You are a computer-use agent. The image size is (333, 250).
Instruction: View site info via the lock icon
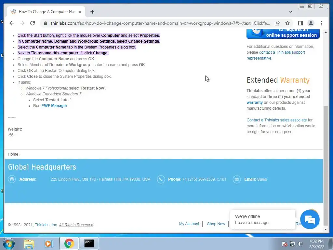click(x=46, y=23)
